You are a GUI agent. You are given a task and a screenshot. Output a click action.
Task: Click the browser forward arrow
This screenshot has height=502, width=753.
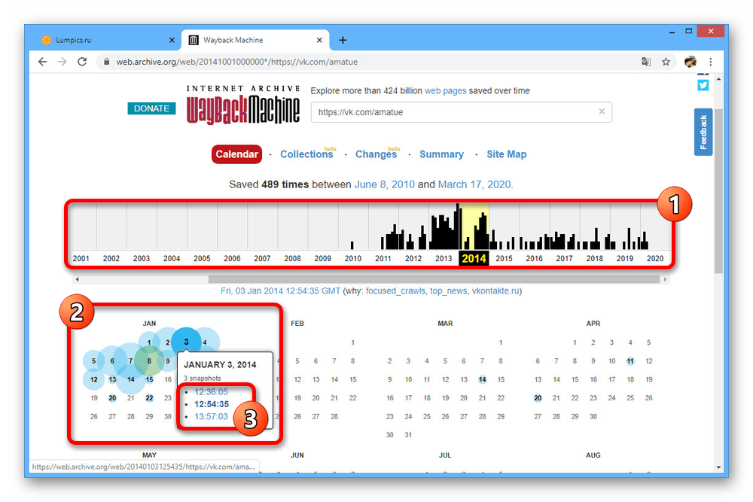[62, 62]
